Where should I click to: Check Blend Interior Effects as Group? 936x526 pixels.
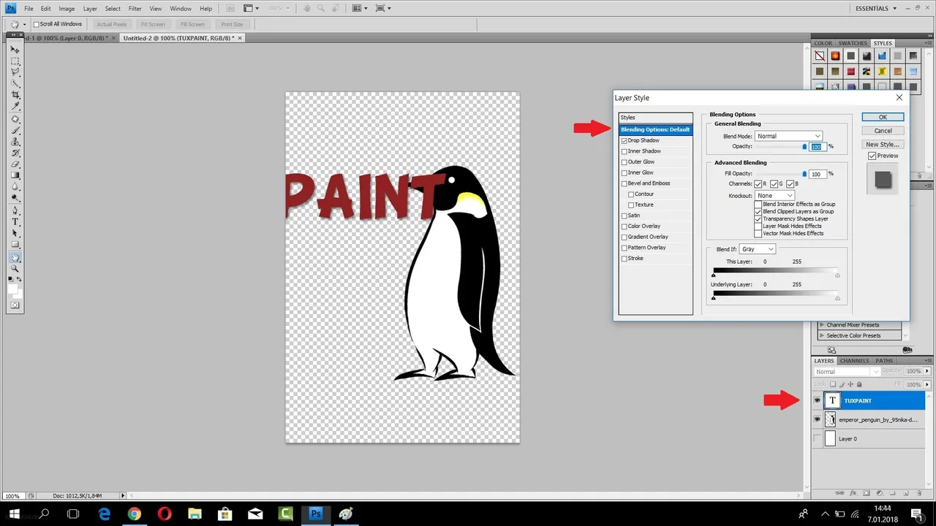point(758,204)
